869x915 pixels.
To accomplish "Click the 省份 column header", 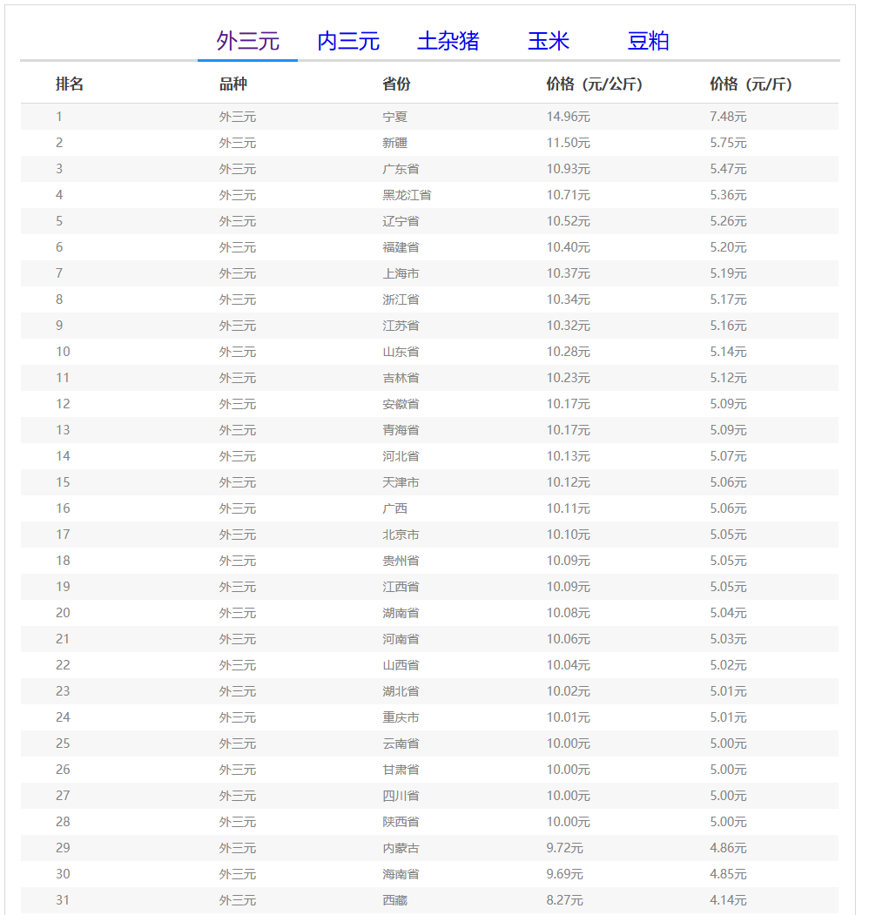I will pyautogui.click(x=396, y=84).
